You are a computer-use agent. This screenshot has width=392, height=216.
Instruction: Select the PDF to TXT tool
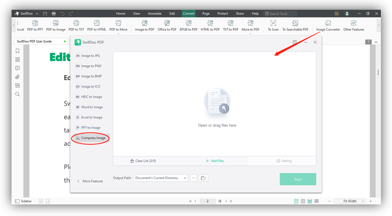pyautogui.click(x=76, y=26)
